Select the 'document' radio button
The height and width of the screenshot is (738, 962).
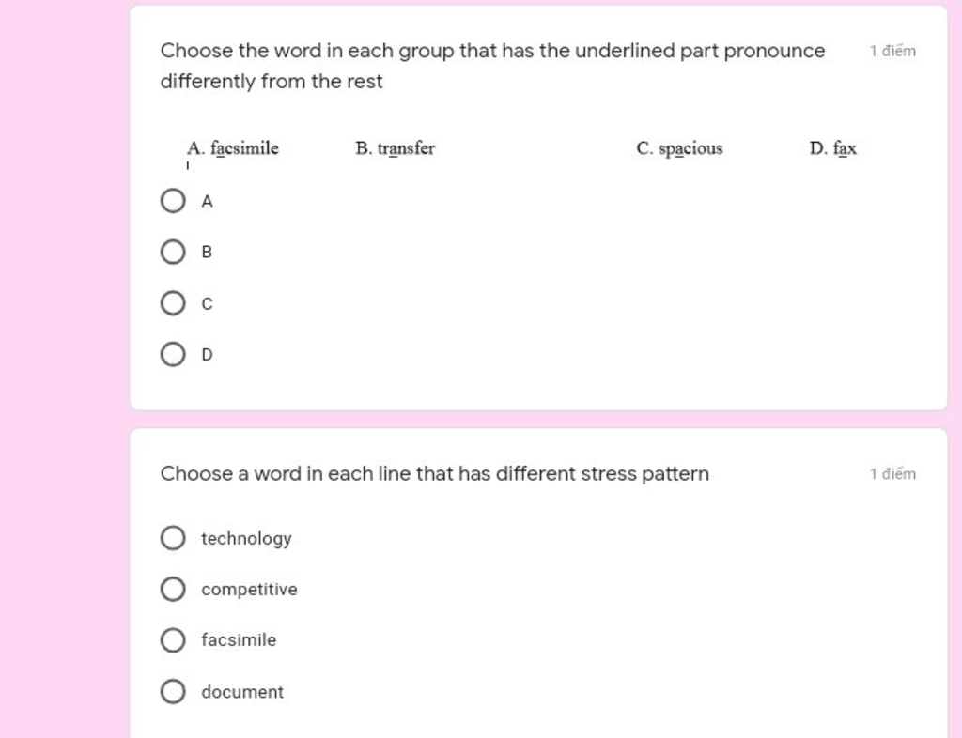click(173, 691)
